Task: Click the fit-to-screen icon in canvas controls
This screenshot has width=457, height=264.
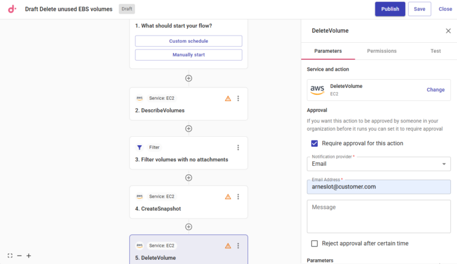Action: (x=10, y=256)
